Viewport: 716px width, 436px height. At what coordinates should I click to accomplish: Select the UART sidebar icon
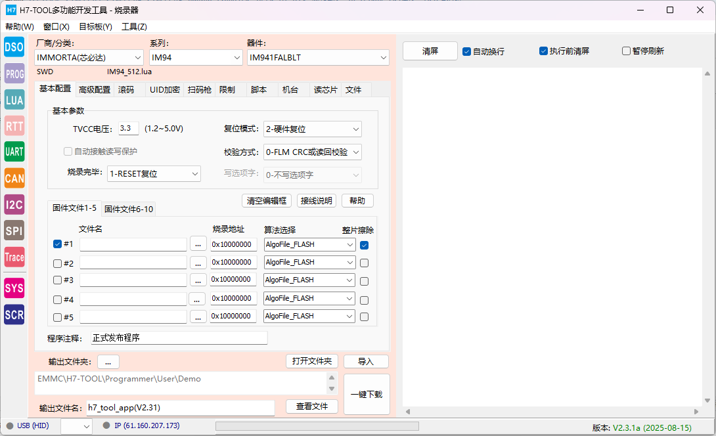coord(14,152)
